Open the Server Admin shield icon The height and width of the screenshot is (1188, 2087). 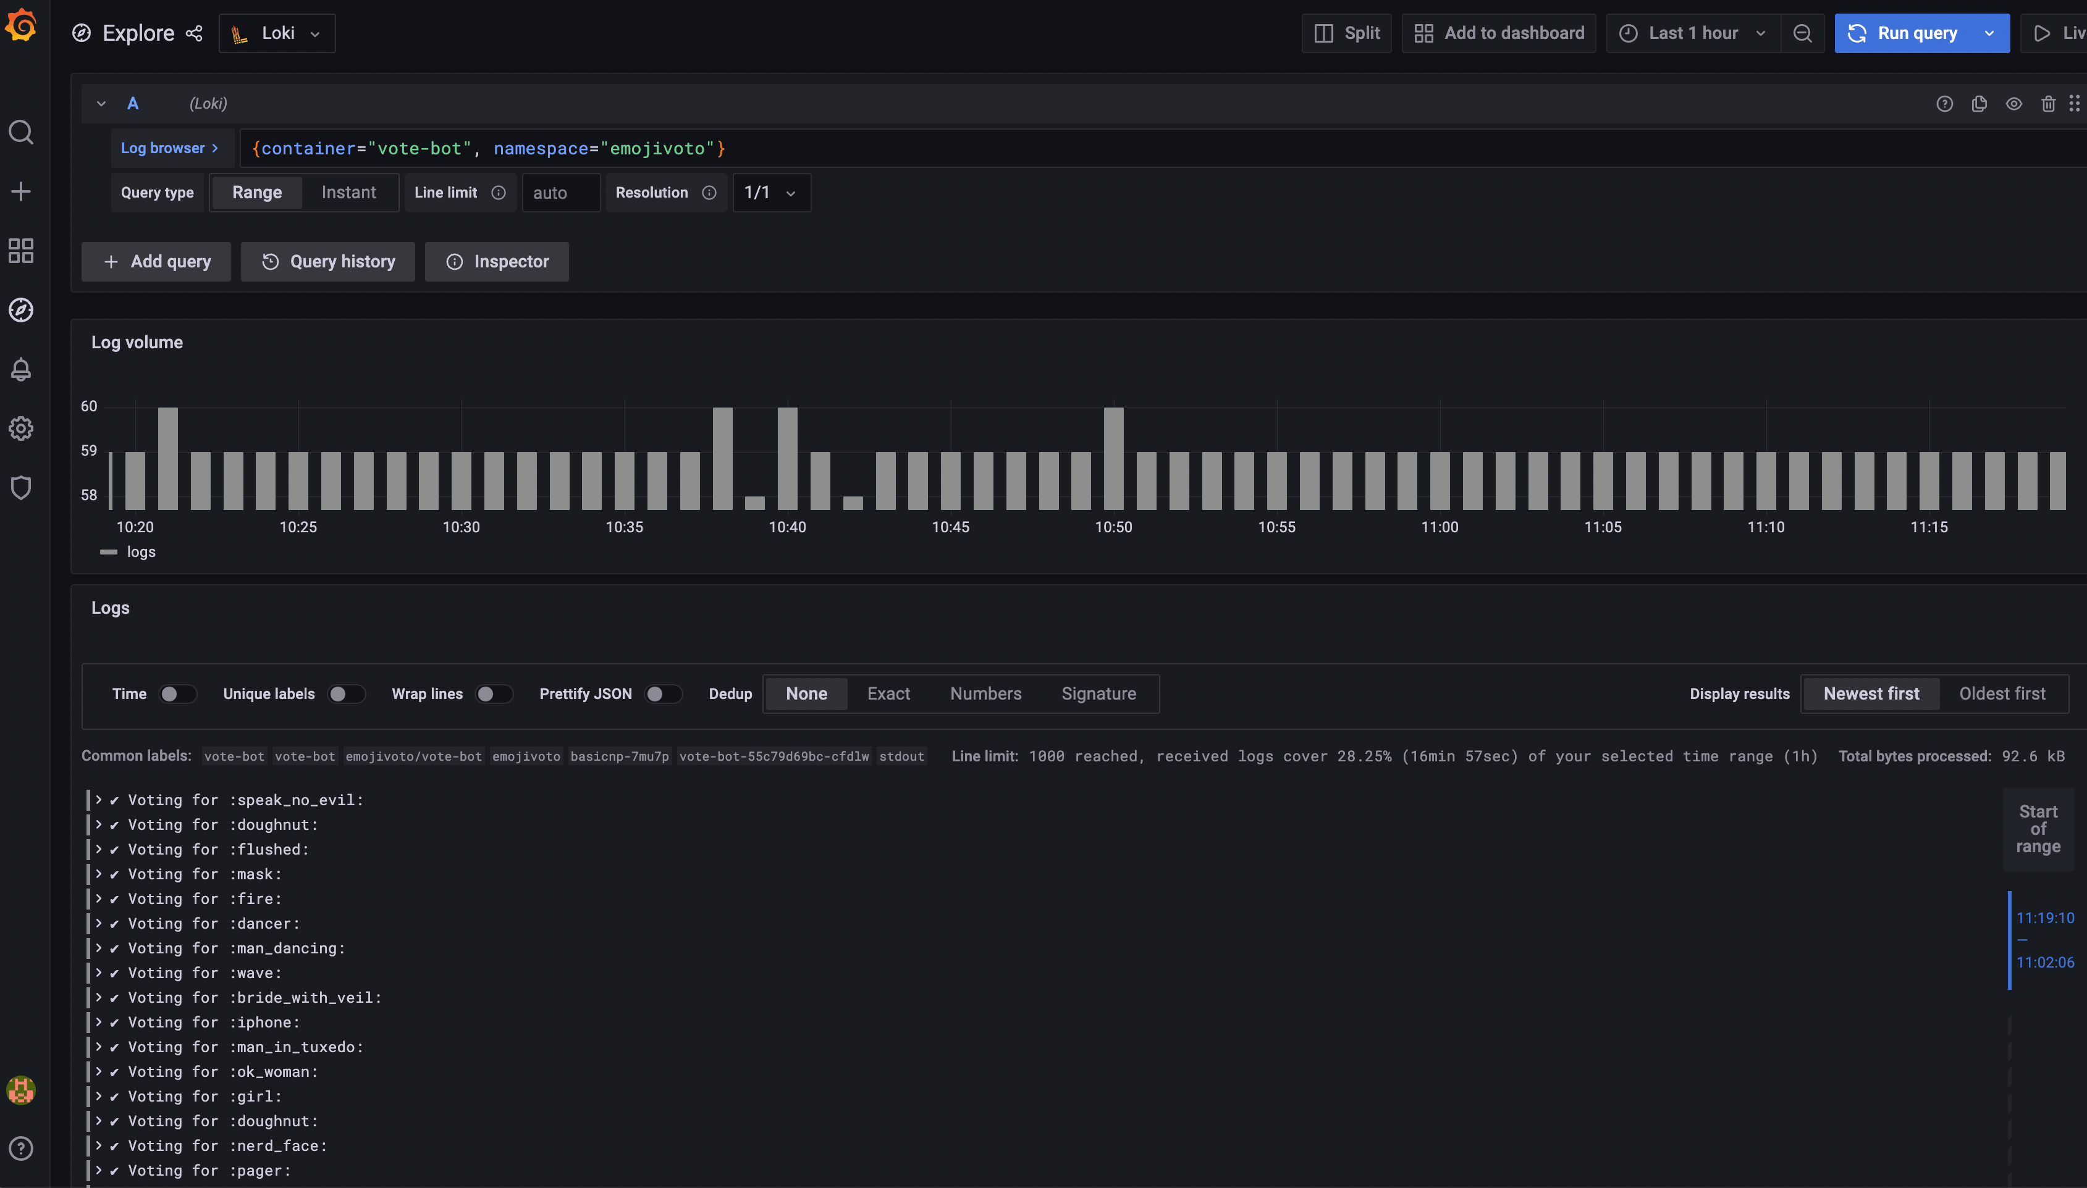pos(21,488)
